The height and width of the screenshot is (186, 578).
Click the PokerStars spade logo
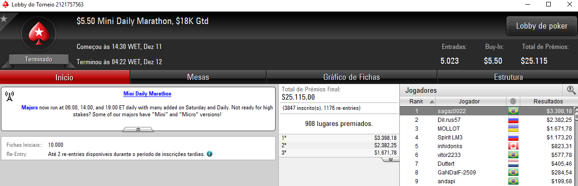coord(39,35)
